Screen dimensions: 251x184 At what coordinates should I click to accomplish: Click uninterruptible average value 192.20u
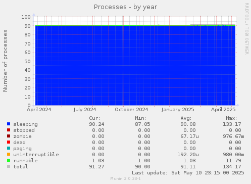(188, 155)
